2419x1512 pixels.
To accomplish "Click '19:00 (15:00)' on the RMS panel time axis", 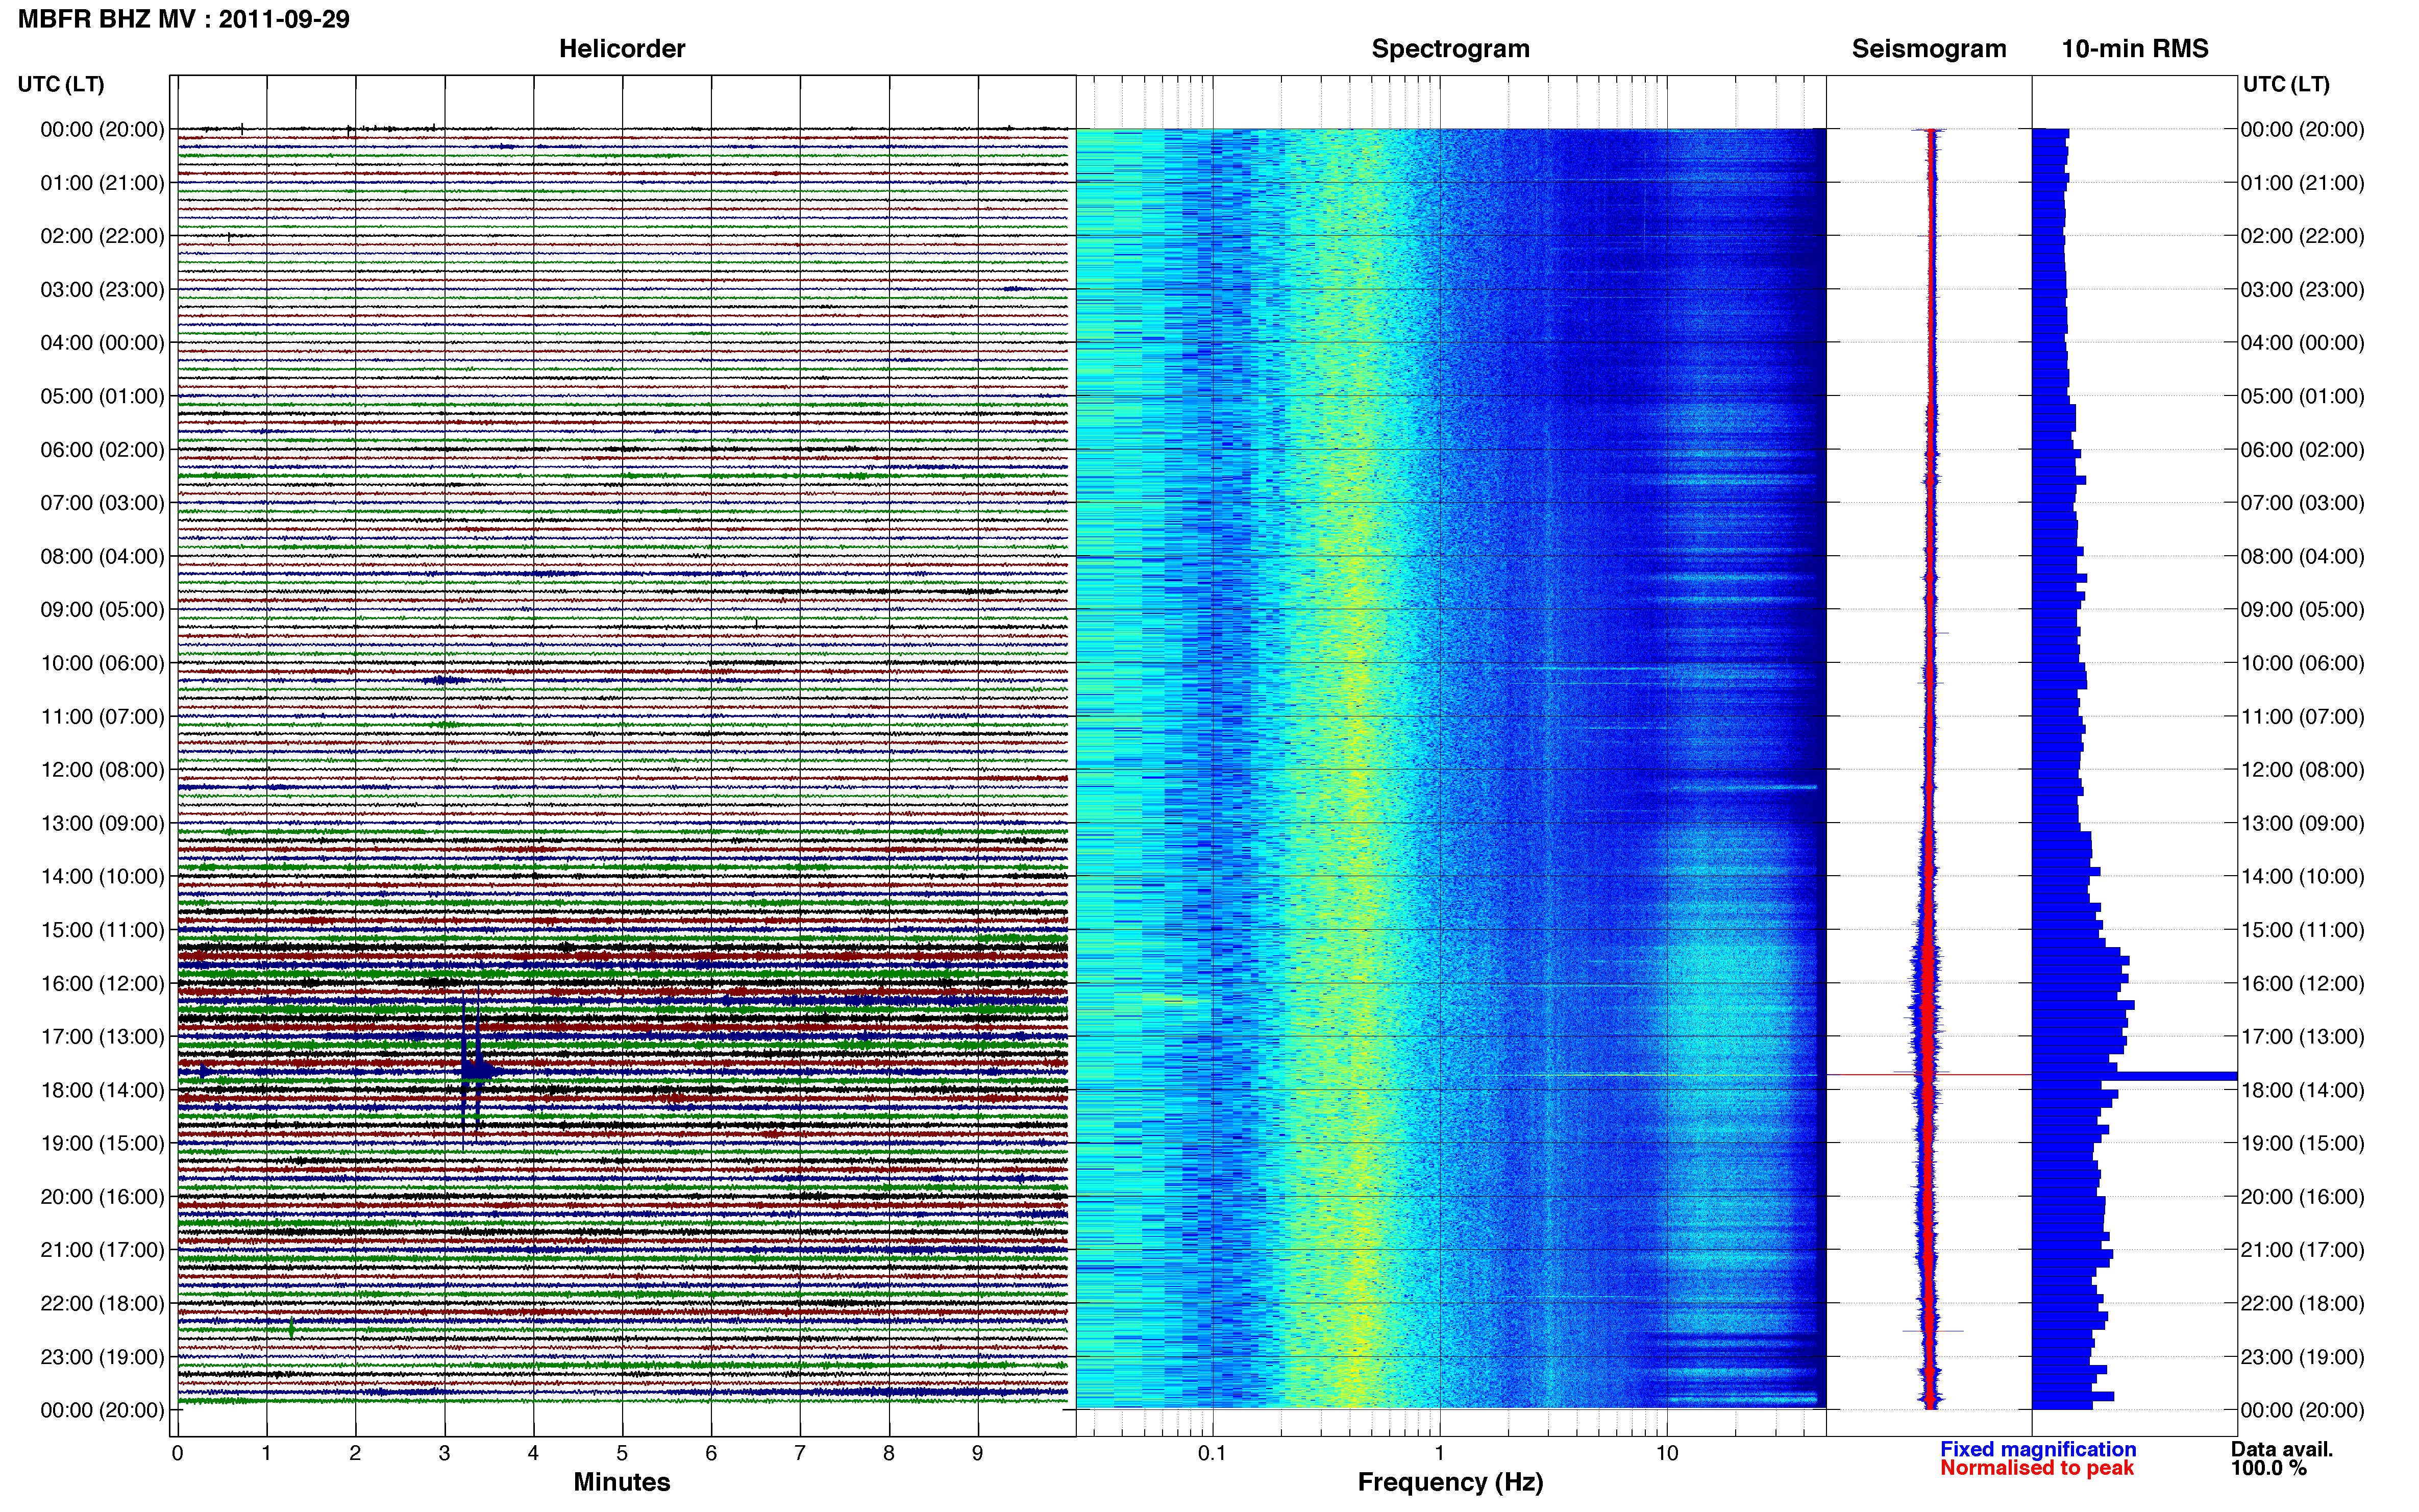I will coord(2302,1143).
